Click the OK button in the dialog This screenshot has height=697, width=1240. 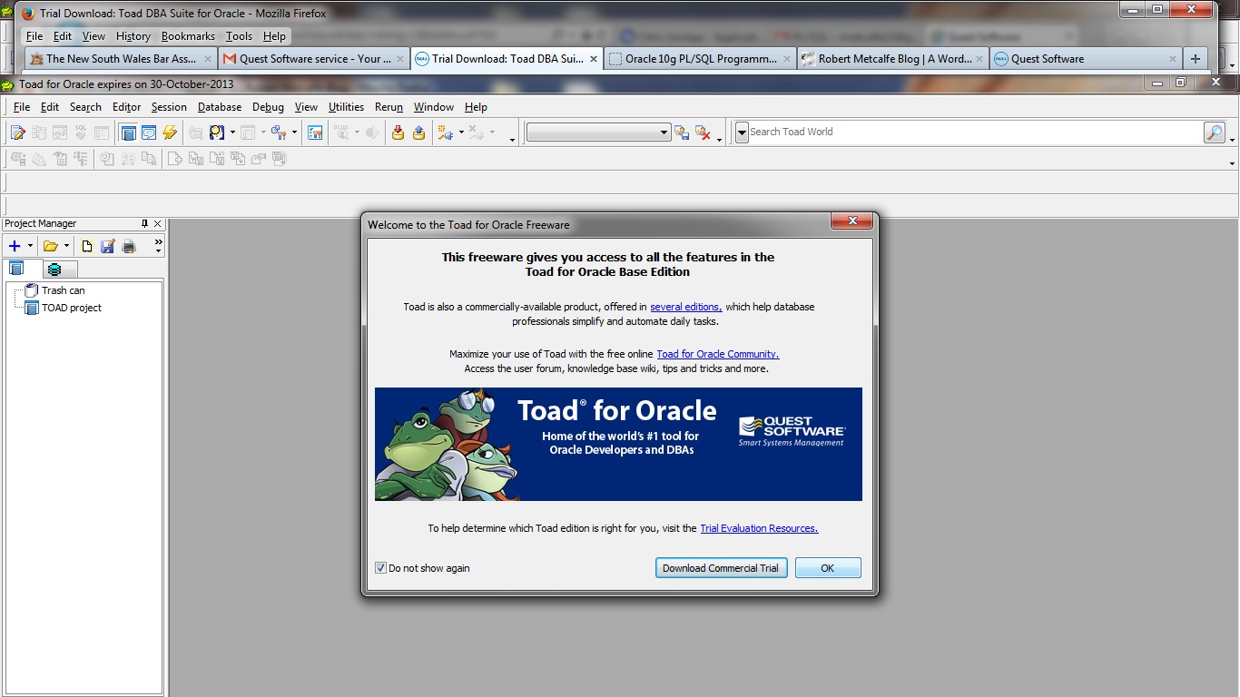(x=828, y=568)
